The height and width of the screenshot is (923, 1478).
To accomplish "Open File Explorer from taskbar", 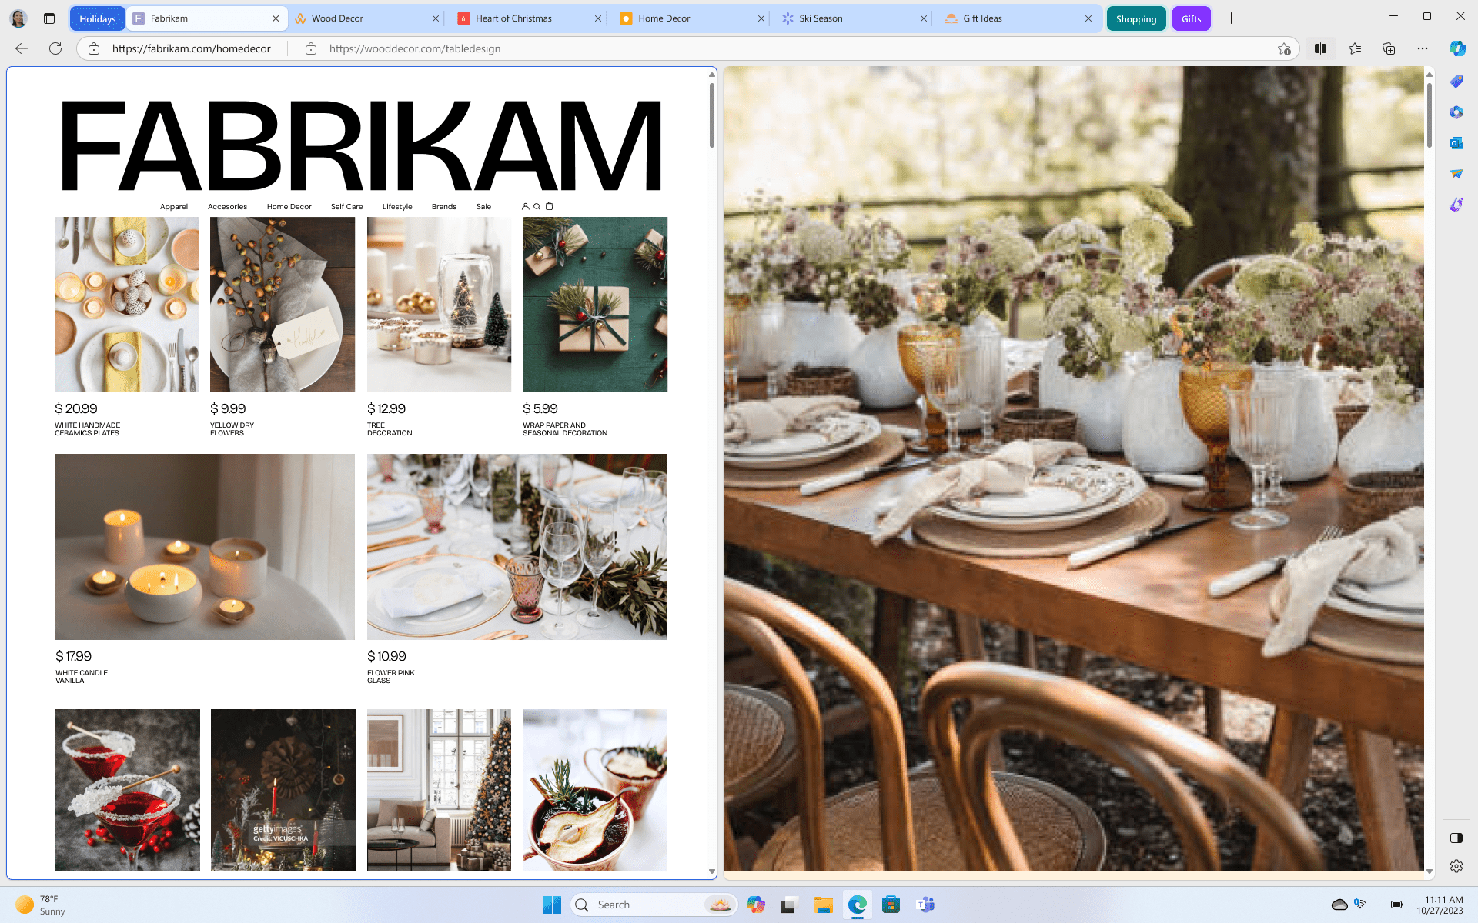I will [824, 905].
